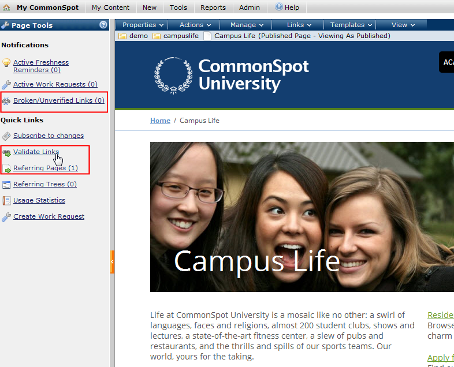This screenshot has height=367, width=454.
Task: Click the tree icon beside Referring Trees
Action: (6, 185)
